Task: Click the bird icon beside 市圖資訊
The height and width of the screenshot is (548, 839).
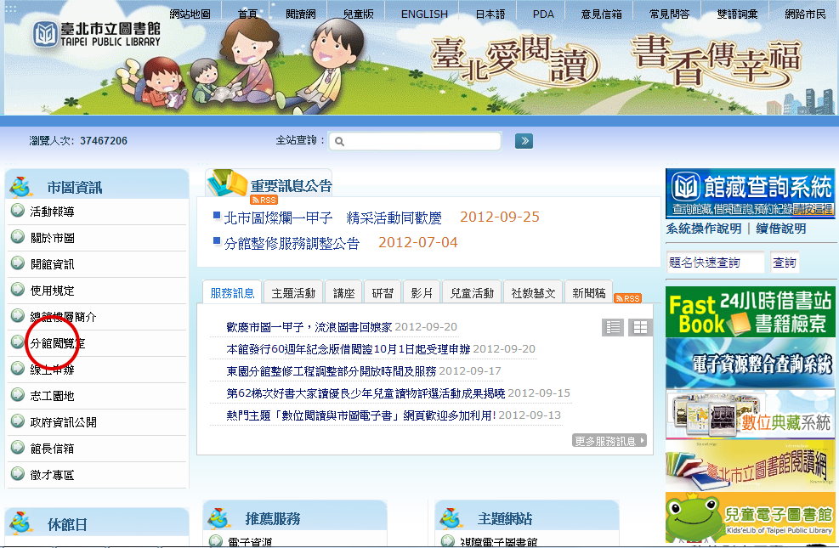Action: 21,187
